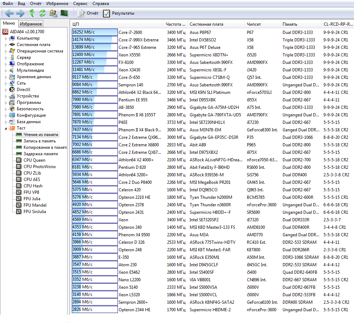Image resolution: width=354 pixels, height=323 pixels.
Task: Select the Core i7-2600 result row
Action: (x=212, y=32)
